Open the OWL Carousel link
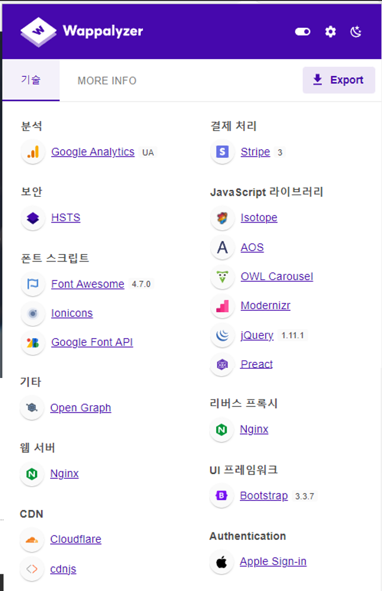The image size is (382, 591). 277,276
